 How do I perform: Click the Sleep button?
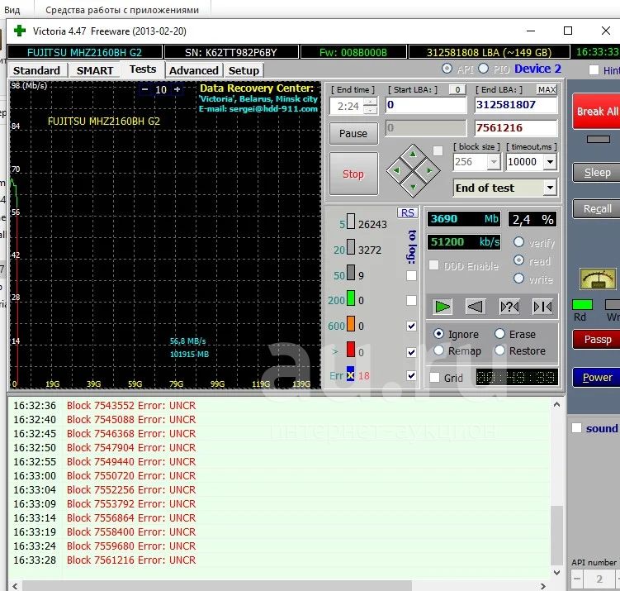click(x=597, y=172)
